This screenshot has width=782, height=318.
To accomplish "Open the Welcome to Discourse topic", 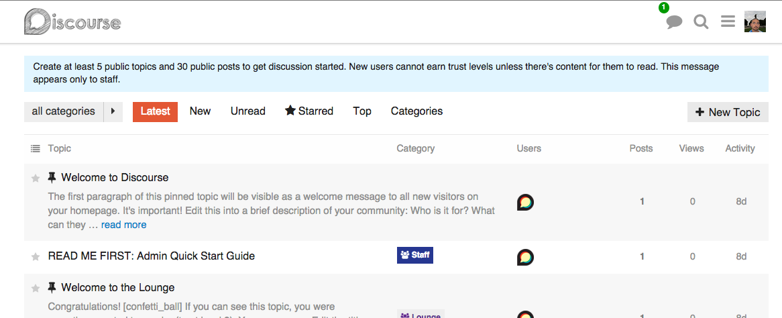I will coord(115,177).
